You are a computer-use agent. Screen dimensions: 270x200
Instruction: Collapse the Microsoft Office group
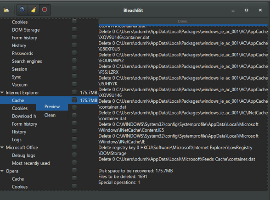click(2, 147)
